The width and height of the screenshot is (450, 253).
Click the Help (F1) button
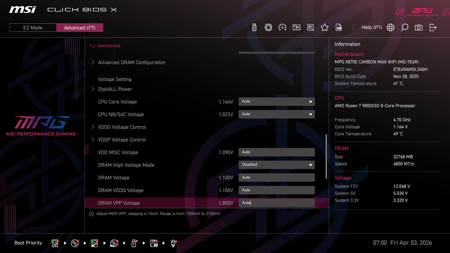pos(371,27)
